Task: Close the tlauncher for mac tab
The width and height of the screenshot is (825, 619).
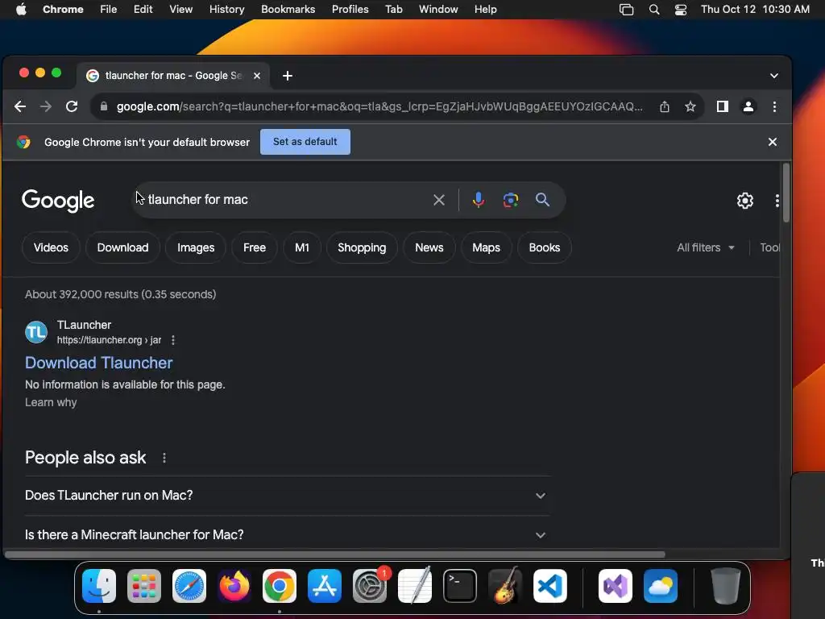Action: pyautogui.click(x=257, y=76)
